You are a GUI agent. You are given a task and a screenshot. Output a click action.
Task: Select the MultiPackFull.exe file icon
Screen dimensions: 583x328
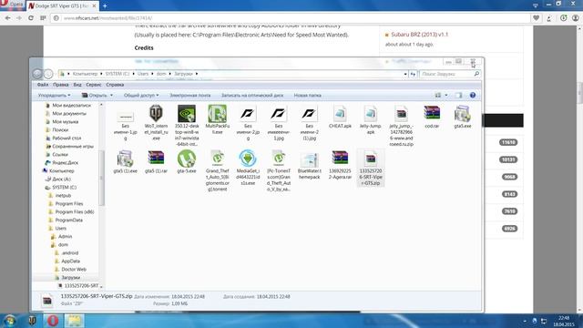[217, 113]
